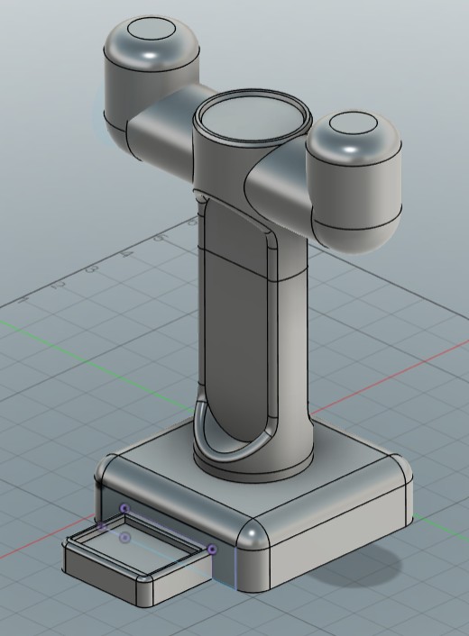Image resolution: width=469 pixels, height=636 pixels.
Task: Select the purple sketch point inside the tray recess
Action: click(x=125, y=538)
